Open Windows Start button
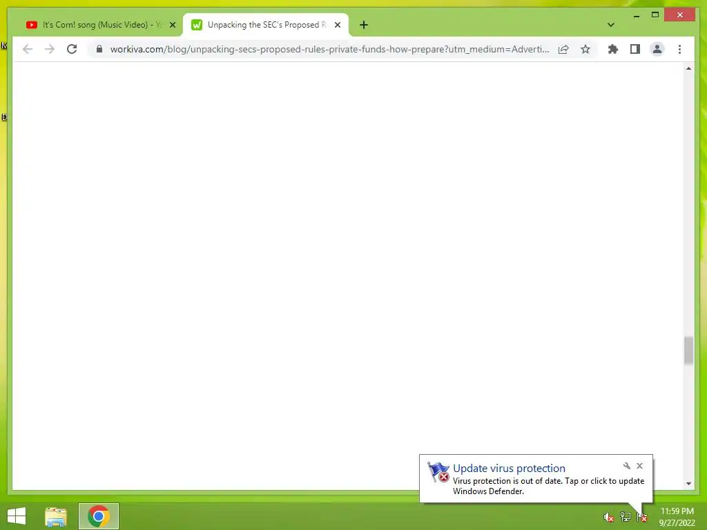Image resolution: width=707 pixels, height=530 pixels. pyautogui.click(x=17, y=516)
